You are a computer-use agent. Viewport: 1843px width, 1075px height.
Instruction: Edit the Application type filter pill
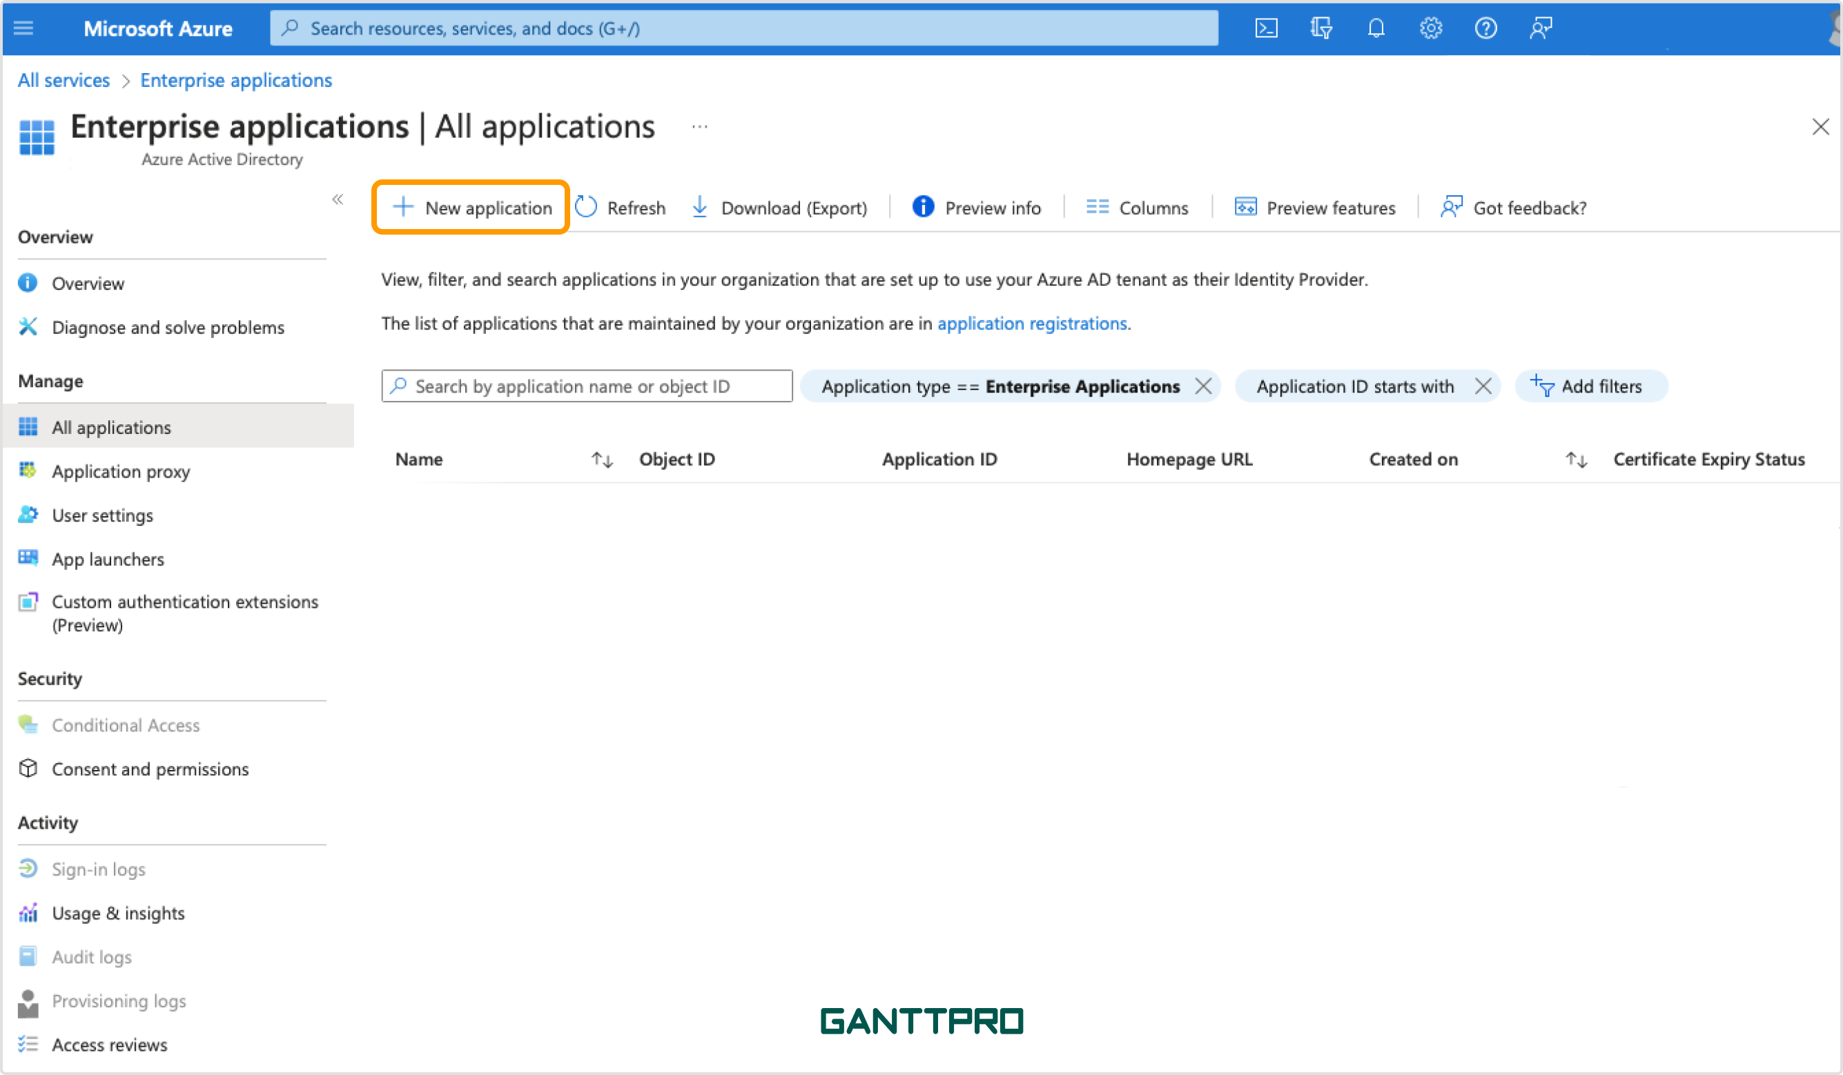point(999,386)
